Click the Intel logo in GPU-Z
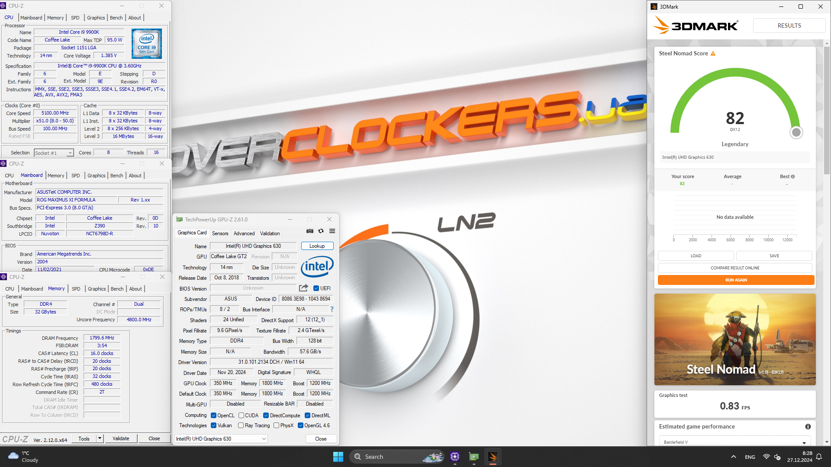 [x=317, y=266]
